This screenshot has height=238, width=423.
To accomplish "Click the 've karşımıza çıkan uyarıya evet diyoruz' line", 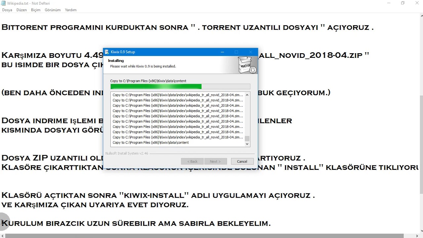I will tap(95, 205).
